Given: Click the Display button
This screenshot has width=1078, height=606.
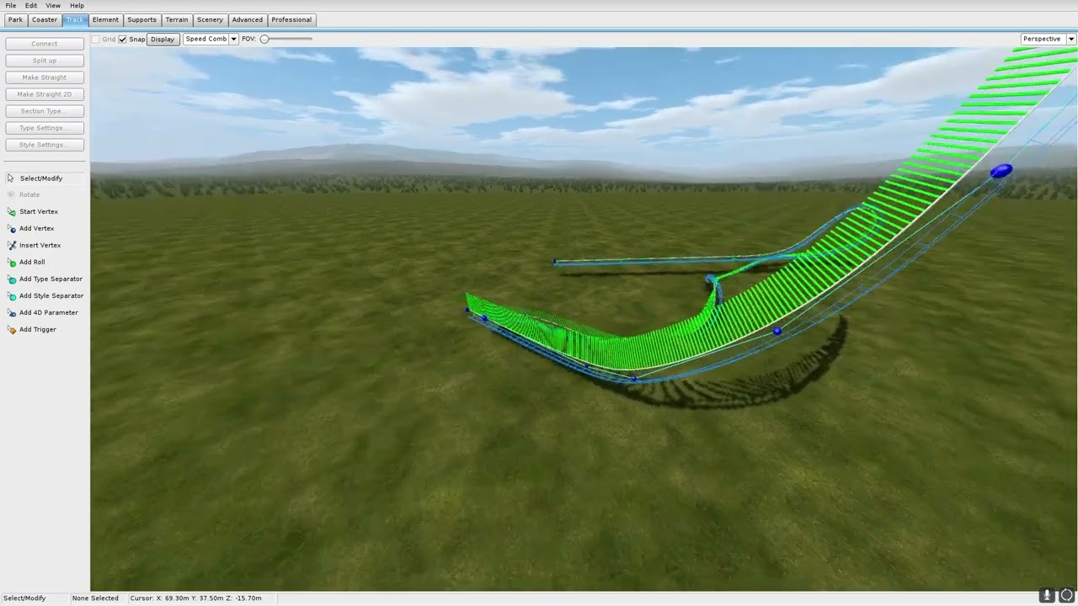Looking at the screenshot, I should tap(163, 40).
